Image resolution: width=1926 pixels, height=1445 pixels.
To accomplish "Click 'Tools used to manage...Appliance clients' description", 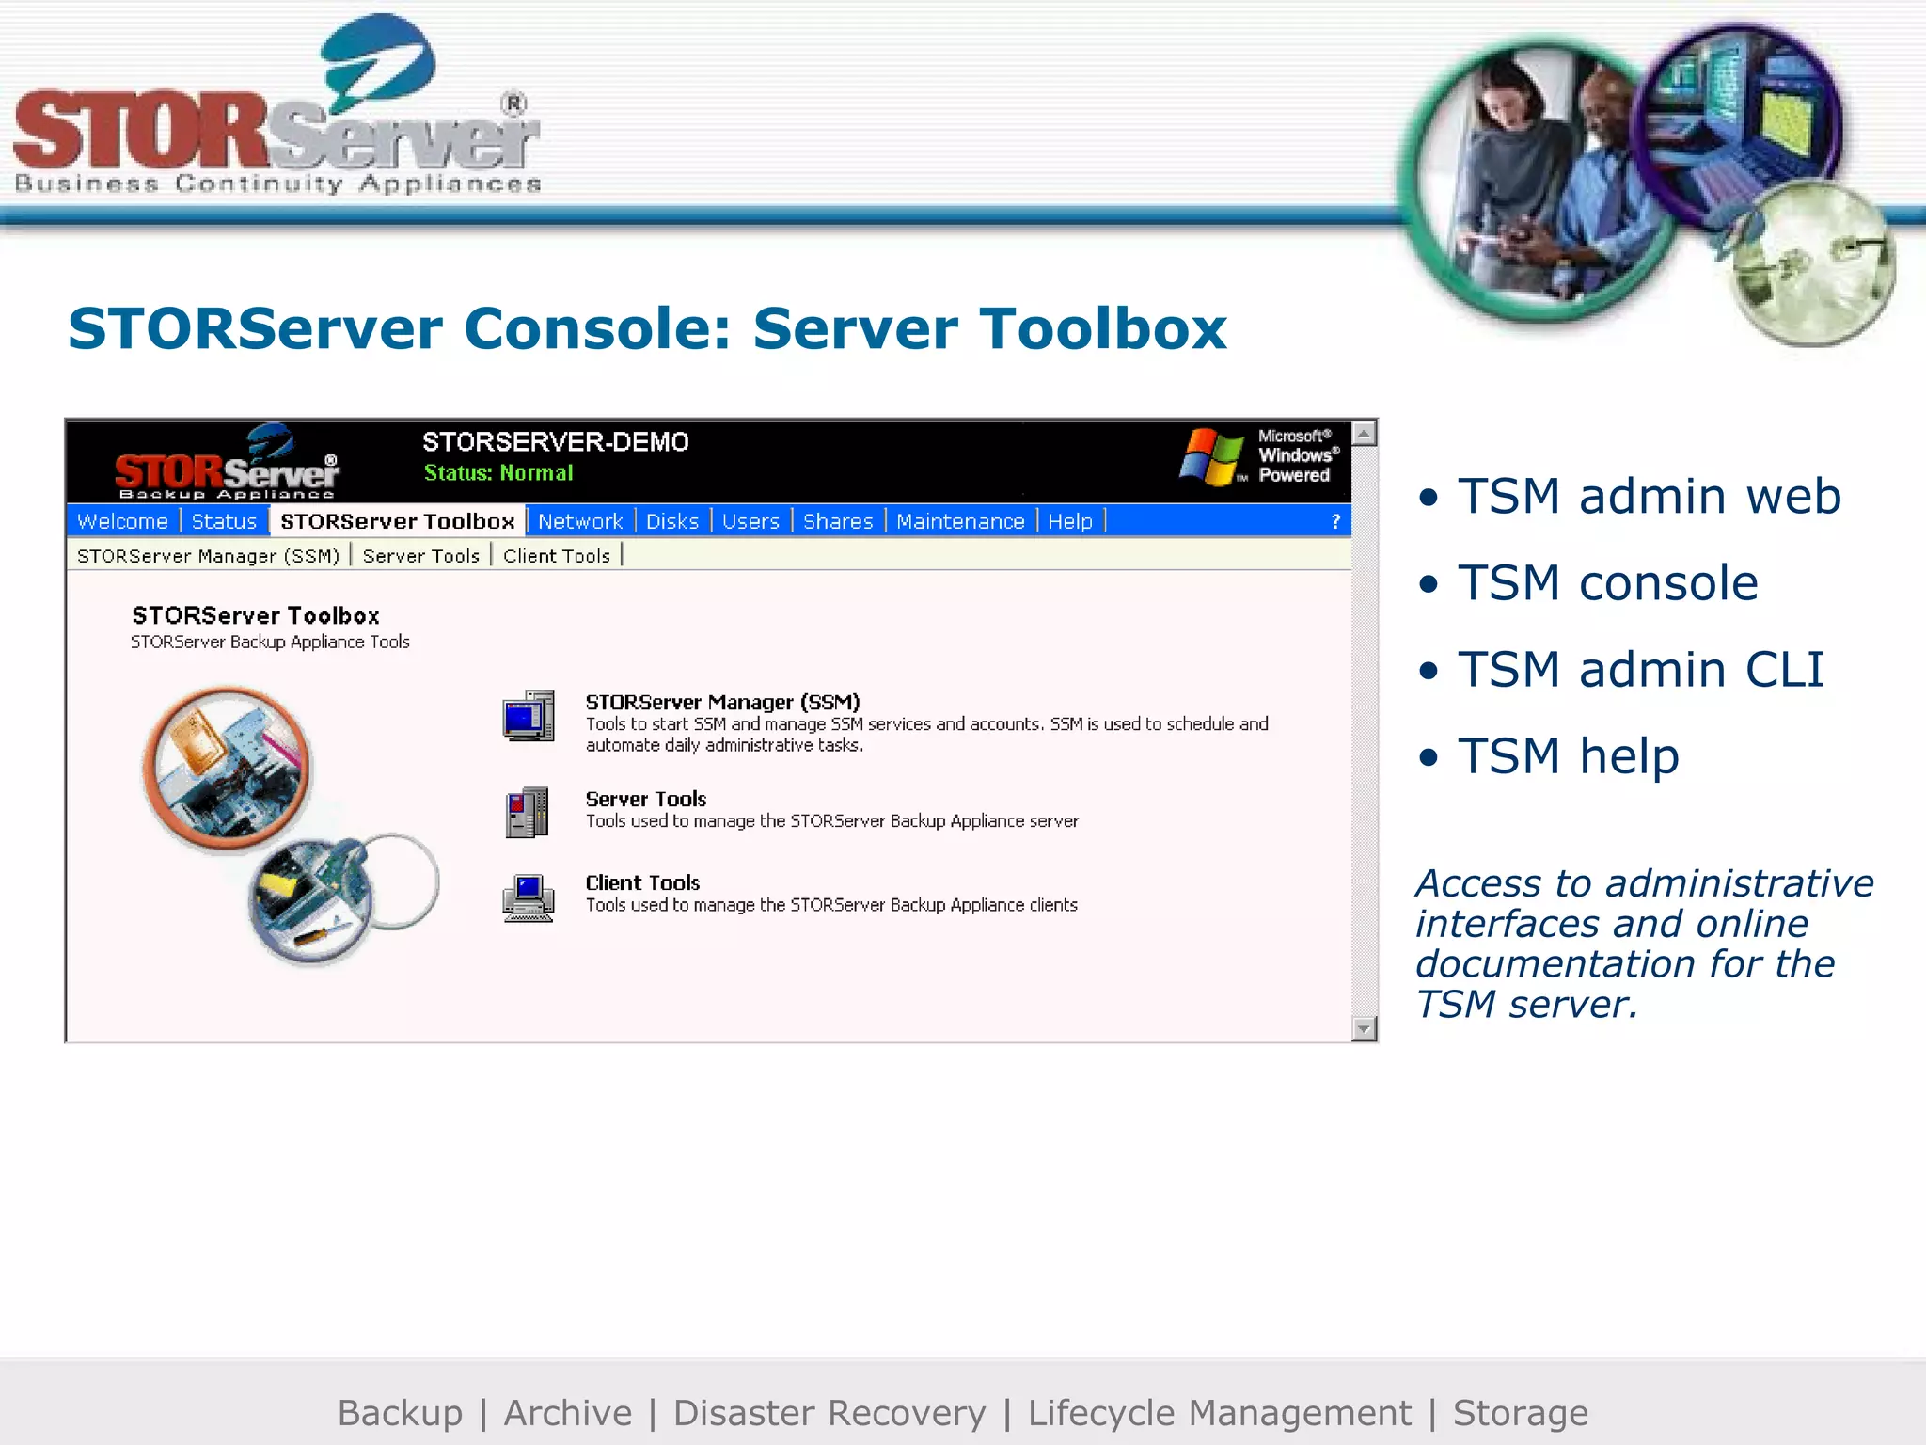I will (831, 905).
